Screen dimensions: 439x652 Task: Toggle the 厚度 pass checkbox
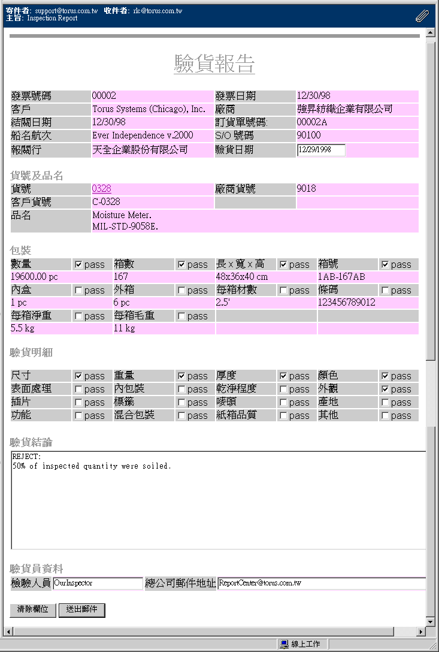pos(283,376)
